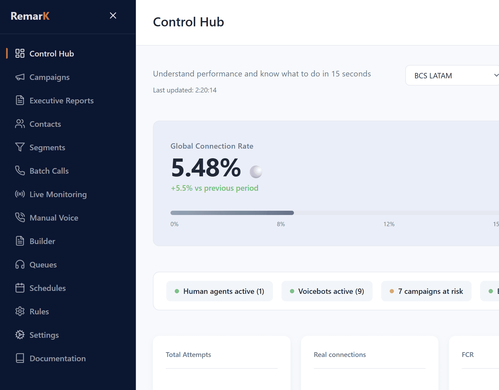Click the 5.48% connection rate value
Image resolution: width=499 pixels, height=390 pixels.
(x=206, y=168)
